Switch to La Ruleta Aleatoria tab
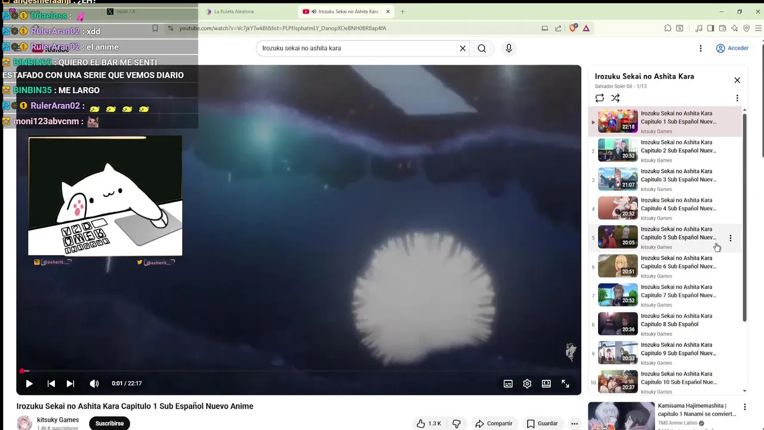The image size is (764, 430). (x=233, y=11)
